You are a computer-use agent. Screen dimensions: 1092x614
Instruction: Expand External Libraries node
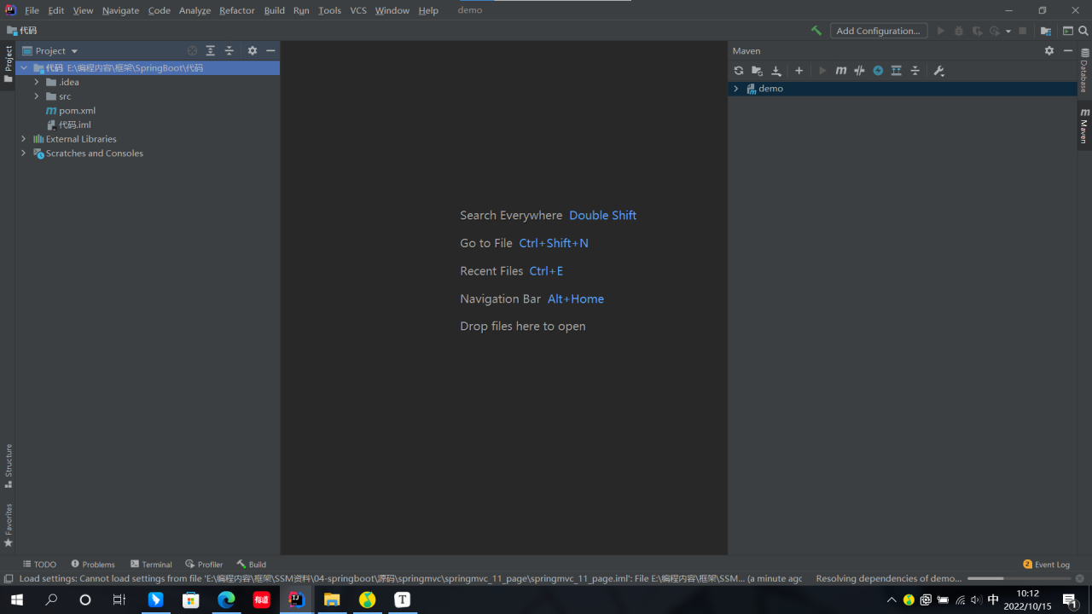tap(24, 139)
